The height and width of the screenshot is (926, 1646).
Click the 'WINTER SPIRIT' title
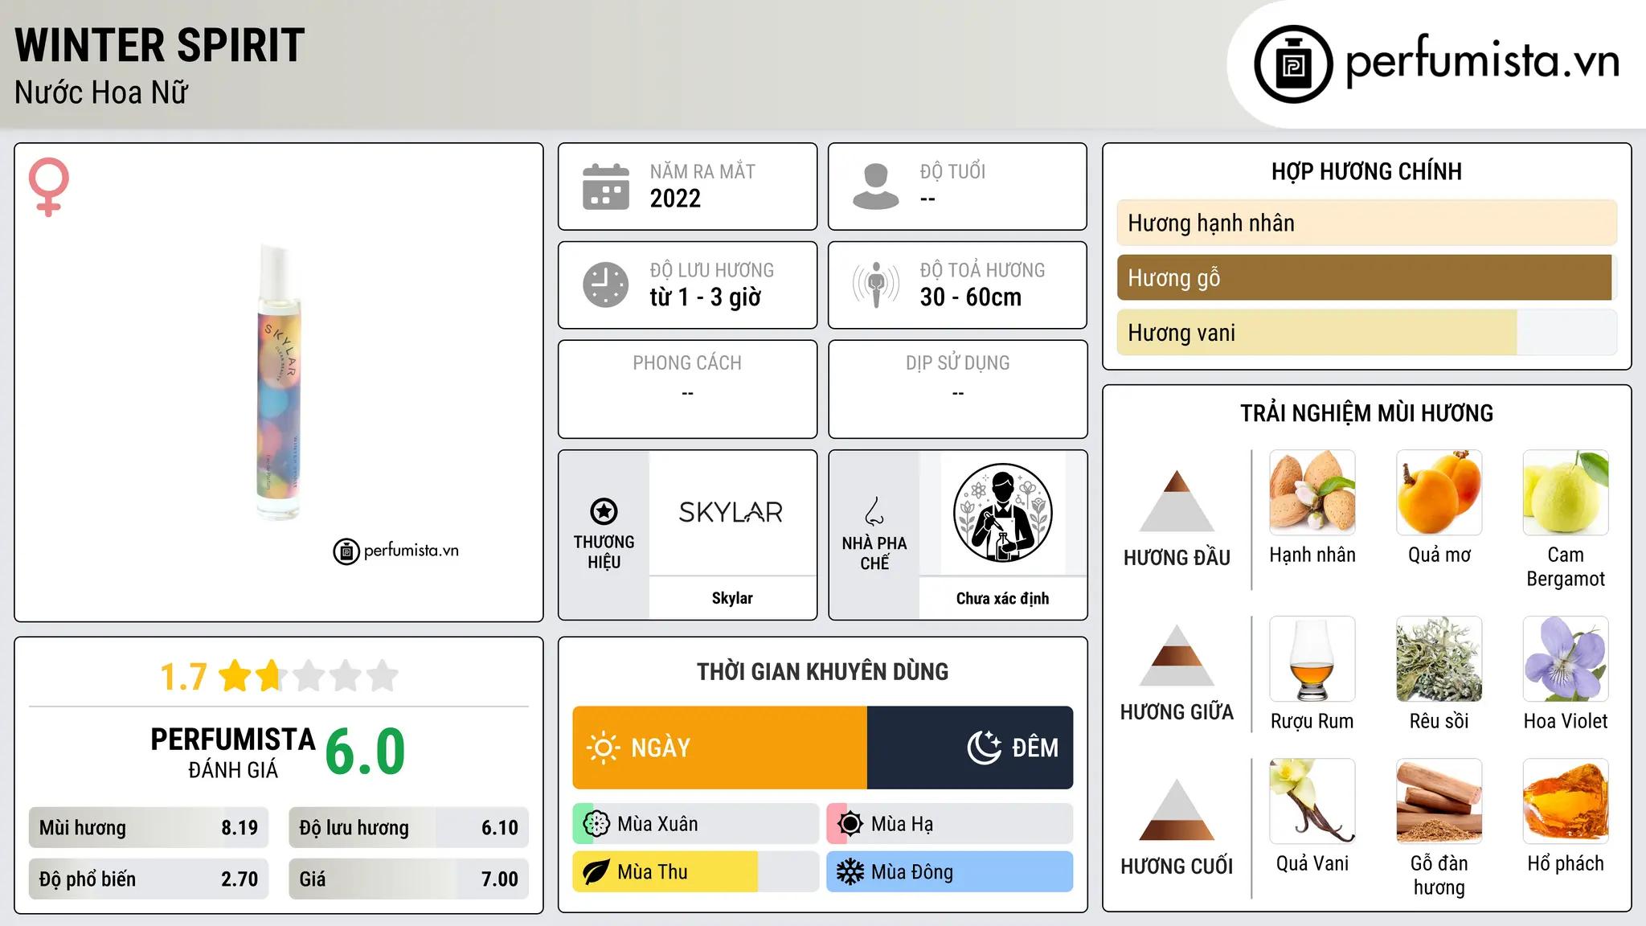pos(160,45)
